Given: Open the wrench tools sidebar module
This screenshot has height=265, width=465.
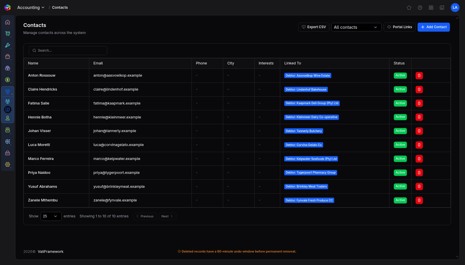Looking at the screenshot, I should 8,45.
